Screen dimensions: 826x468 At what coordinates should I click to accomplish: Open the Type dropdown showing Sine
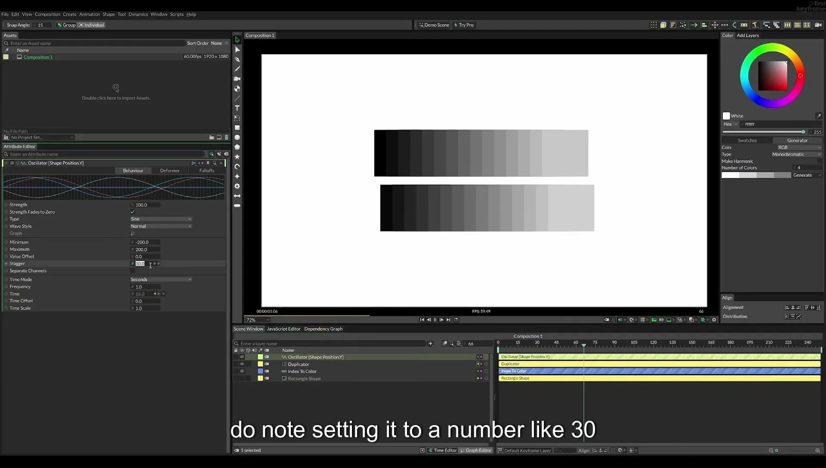(x=161, y=219)
